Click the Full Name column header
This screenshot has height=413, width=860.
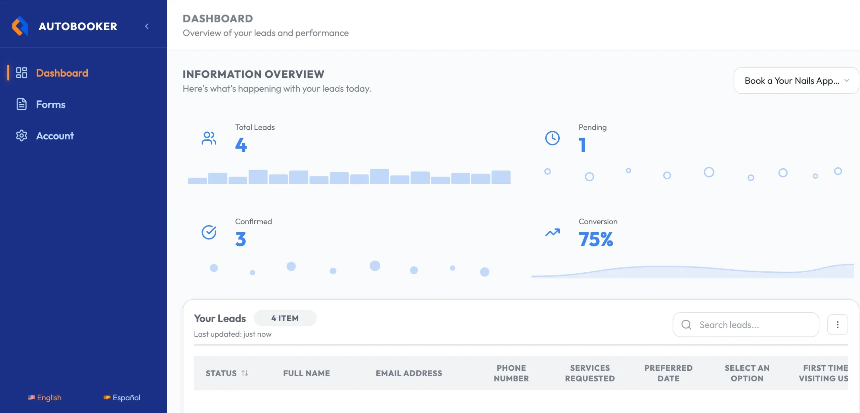[x=306, y=373]
